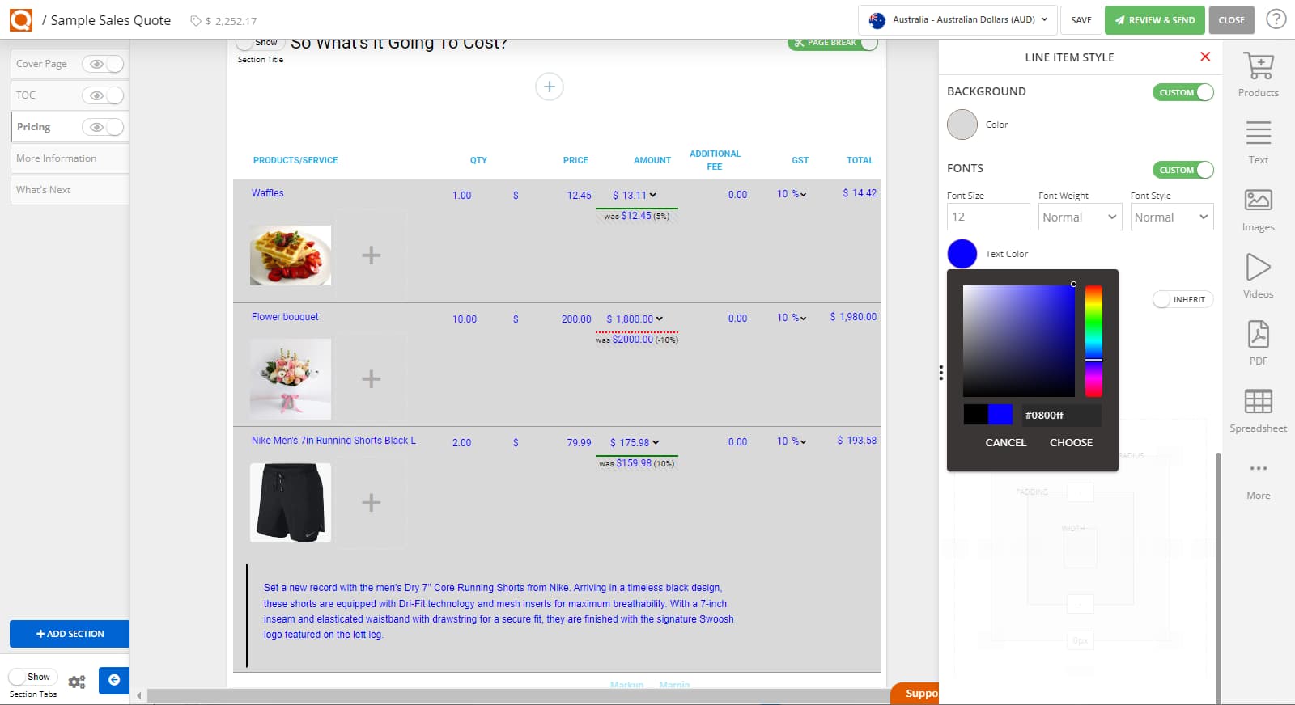Click the saturation gradient color area
Screen dimensions: 1295x705
pos(1019,340)
